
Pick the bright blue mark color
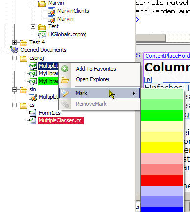point(162,210)
